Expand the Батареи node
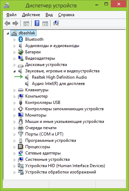Image resolution: width=129 pixels, height=191 pixels. [x=14, y=52]
